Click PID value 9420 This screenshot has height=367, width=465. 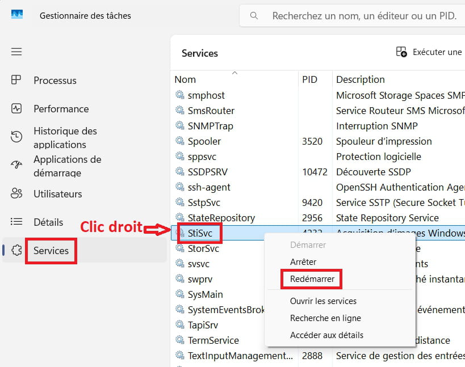pos(312,203)
